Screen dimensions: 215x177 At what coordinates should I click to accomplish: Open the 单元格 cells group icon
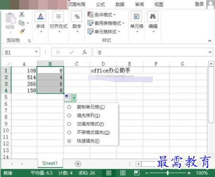click(x=137, y=16)
